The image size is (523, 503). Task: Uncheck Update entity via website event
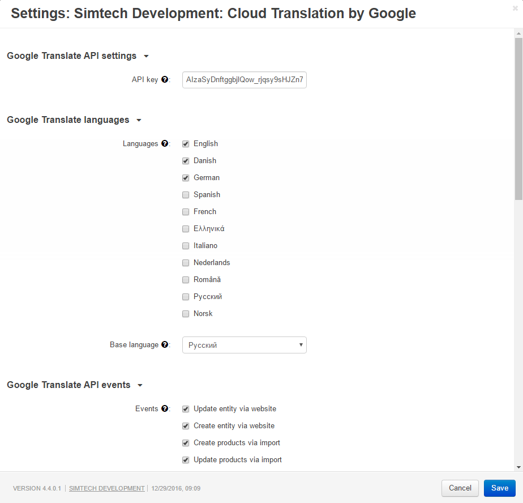pos(186,409)
